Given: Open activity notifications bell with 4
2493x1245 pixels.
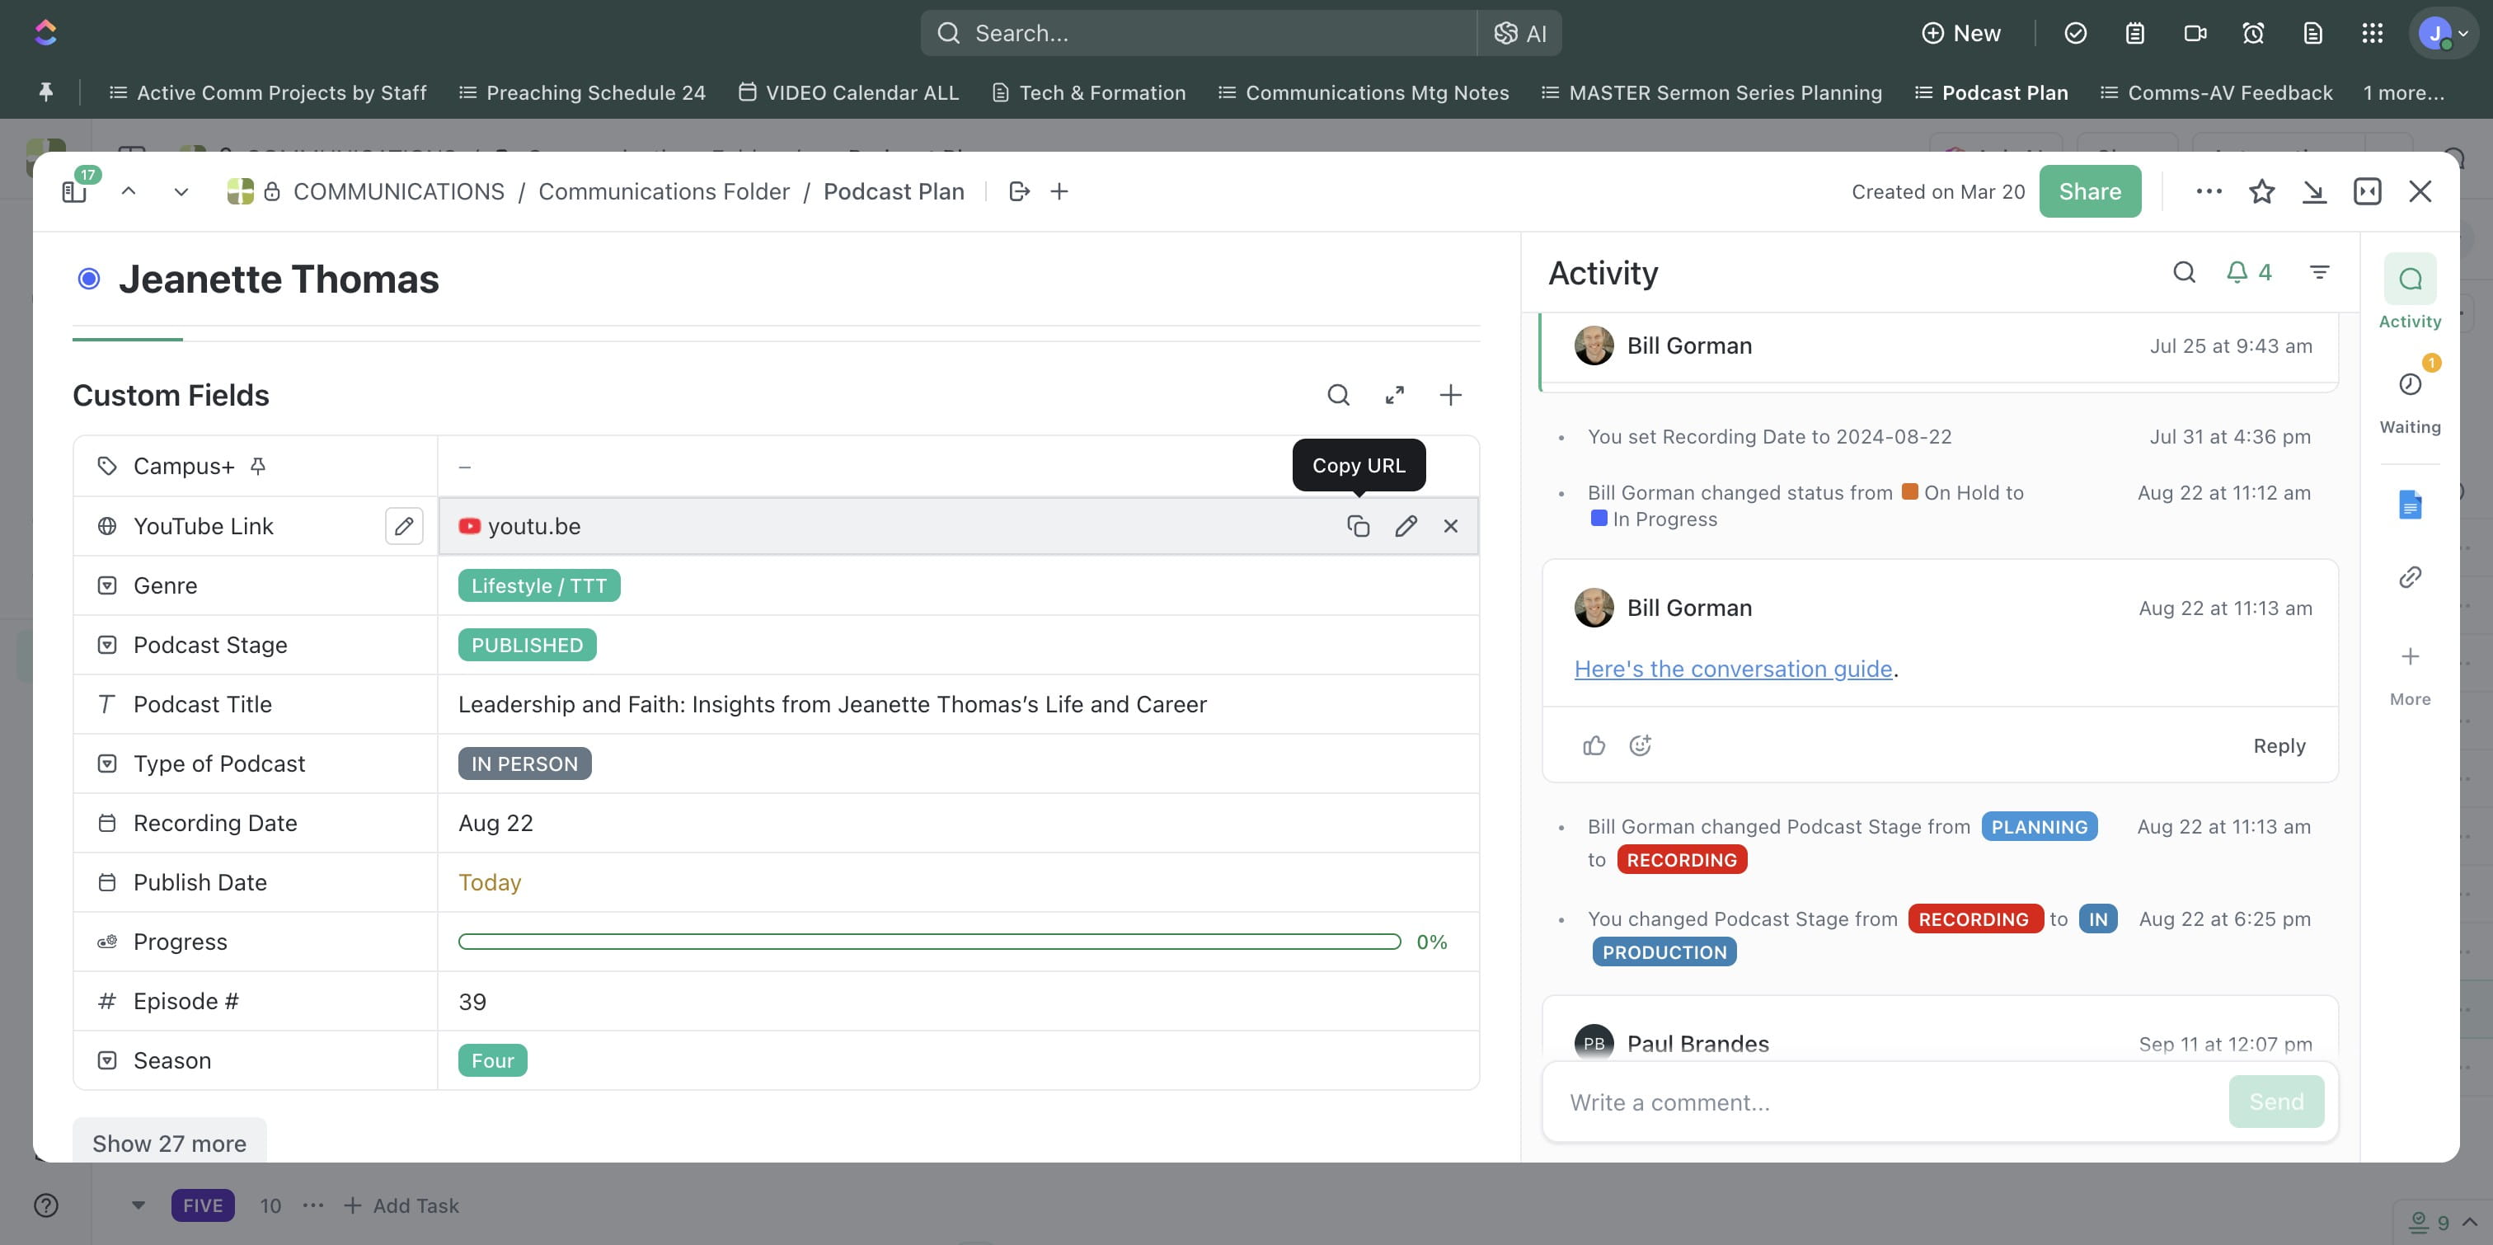Looking at the screenshot, I should coord(2248,272).
